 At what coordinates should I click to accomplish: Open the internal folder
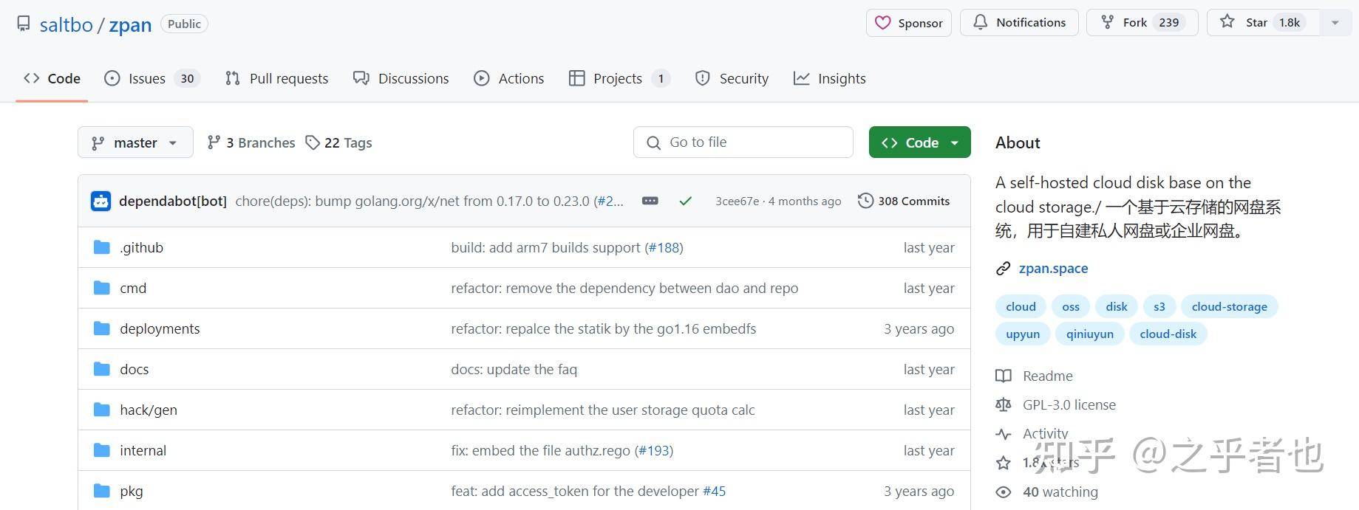143,450
